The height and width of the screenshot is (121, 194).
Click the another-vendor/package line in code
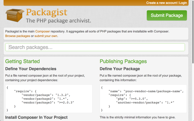coord(145,103)
